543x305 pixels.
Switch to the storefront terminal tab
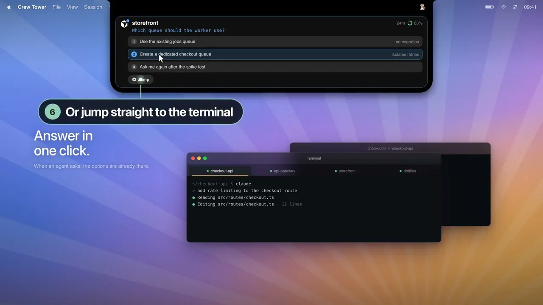[345, 171]
